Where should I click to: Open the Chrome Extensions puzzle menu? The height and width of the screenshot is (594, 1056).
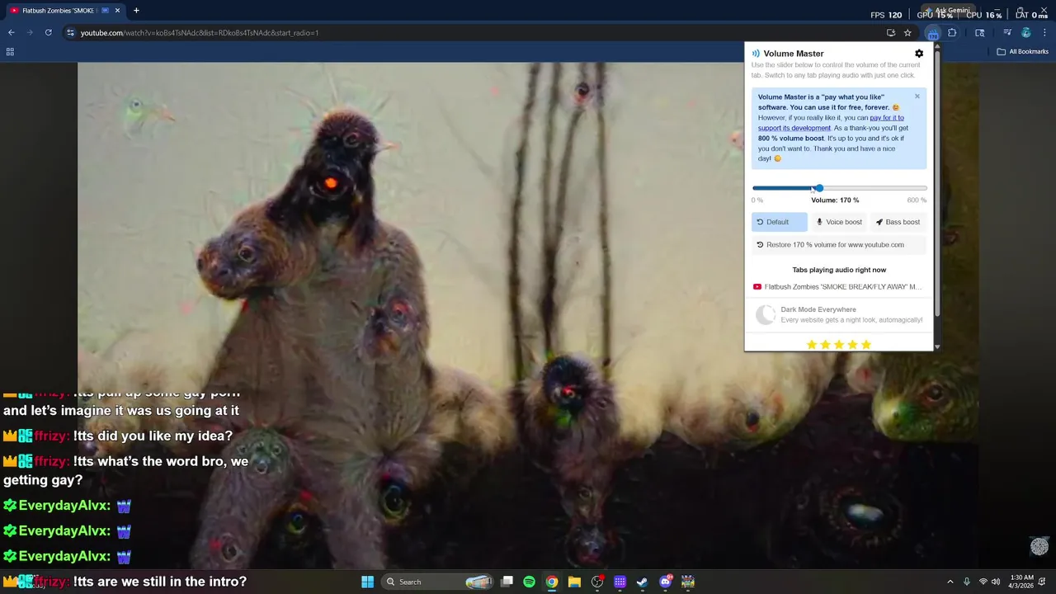point(952,33)
